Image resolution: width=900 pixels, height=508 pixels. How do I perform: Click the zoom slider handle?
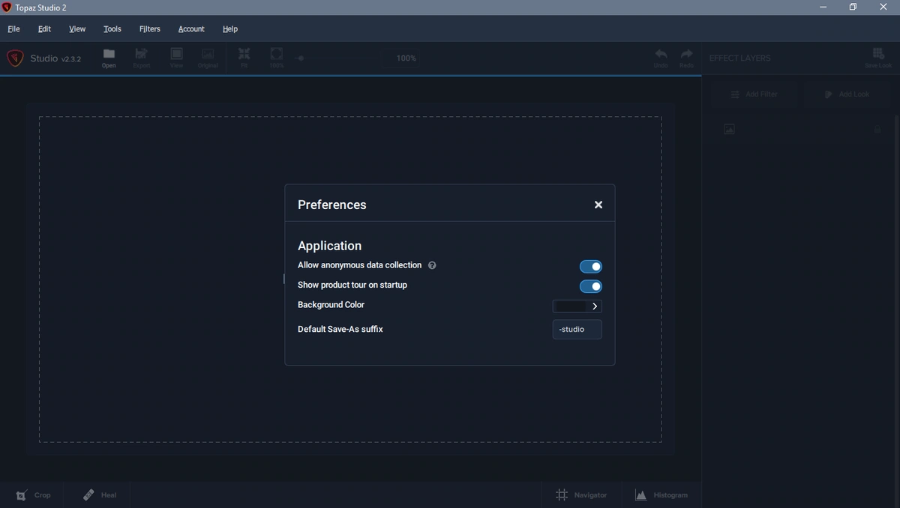[300, 58]
